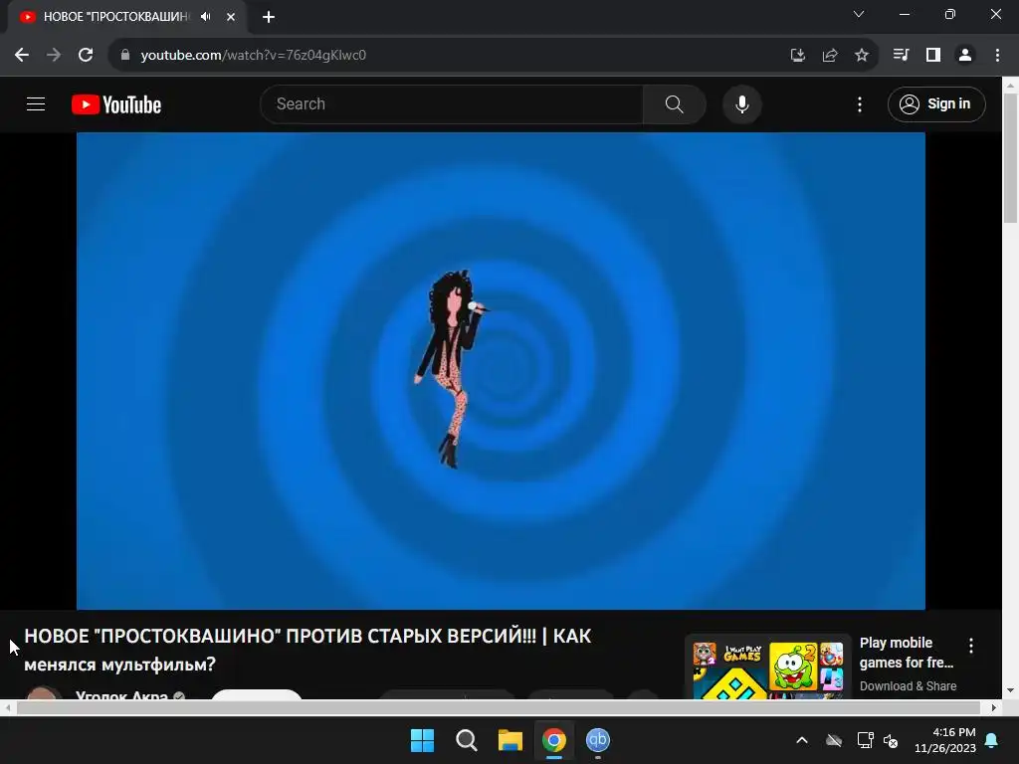The width and height of the screenshot is (1019, 764).
Task: Open Play mobile games ad link
Action: [906, 653]
